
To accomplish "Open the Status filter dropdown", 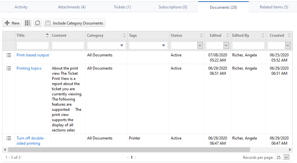I will (200, 45).
